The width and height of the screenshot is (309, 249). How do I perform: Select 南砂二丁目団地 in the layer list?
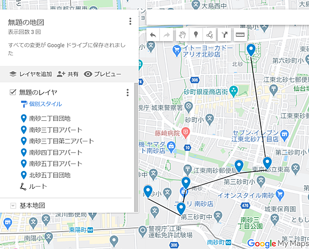pyautogui.click(x=46, y=118)
